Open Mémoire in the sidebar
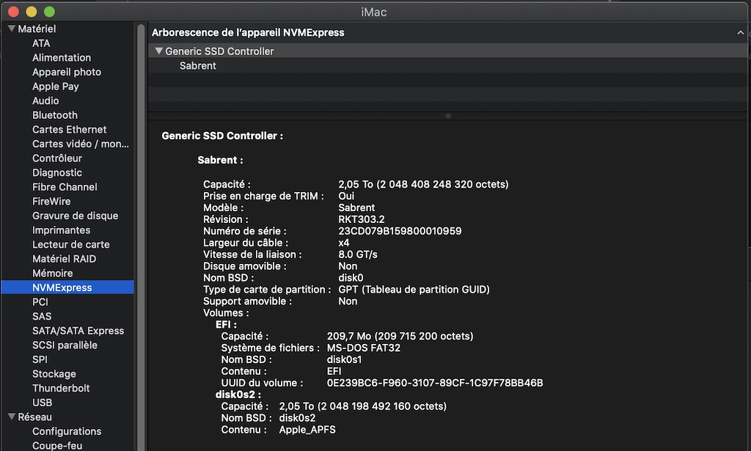The image size is (751, 451). click(52, 274)
